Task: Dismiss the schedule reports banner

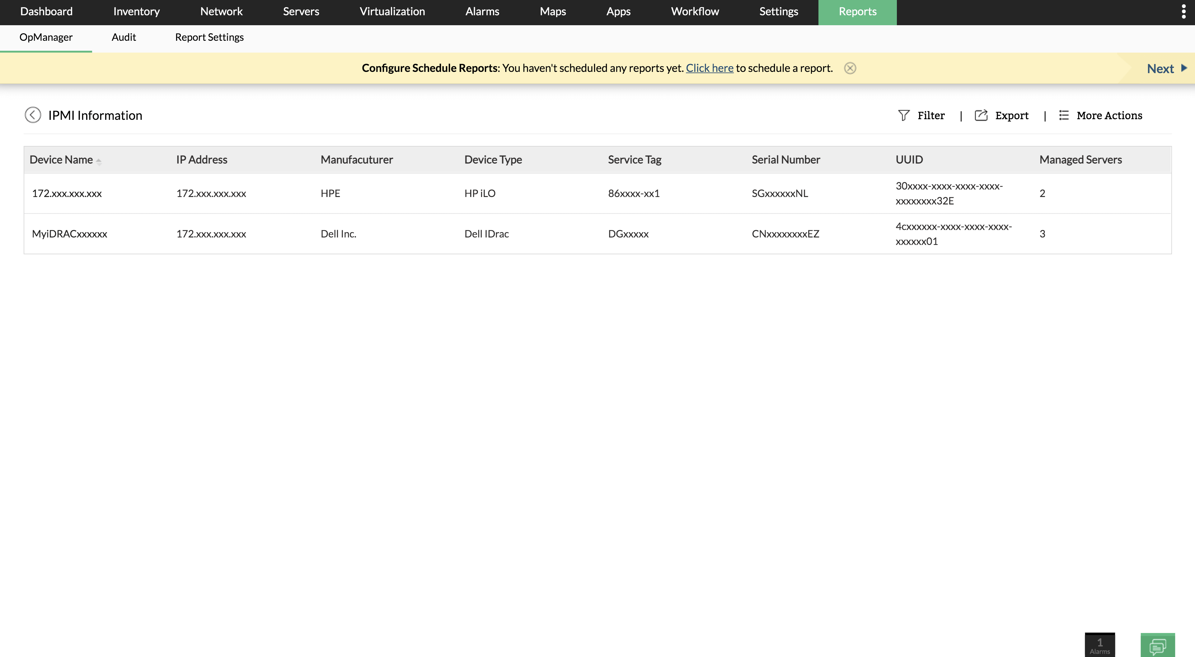Action: [850, 68]
